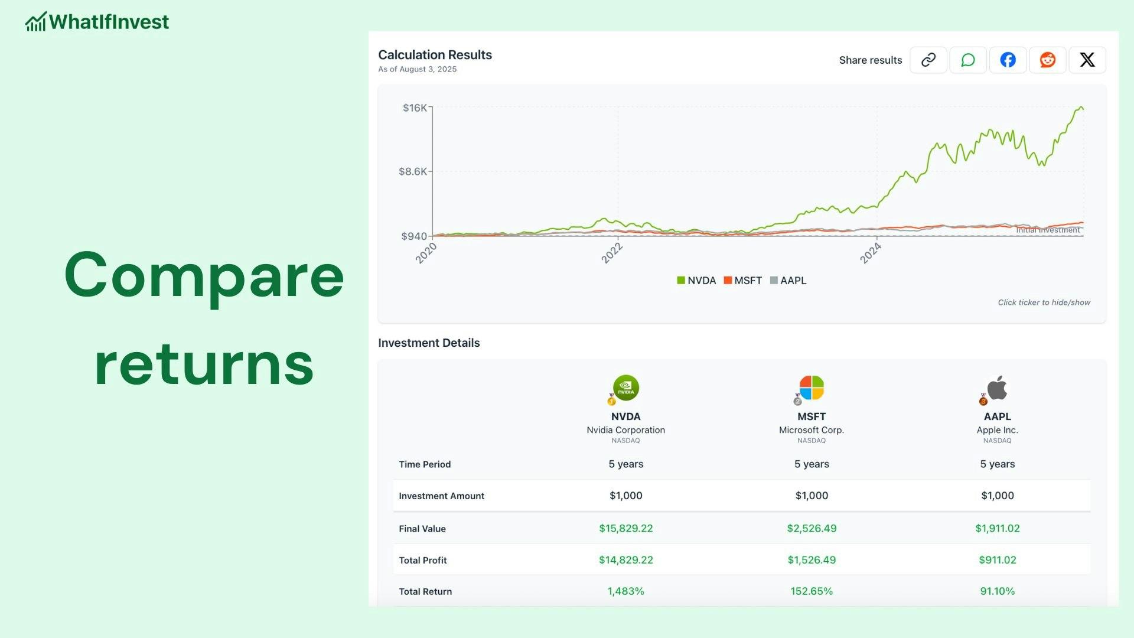Select the NVDA ticker heading

click(626, 416)
